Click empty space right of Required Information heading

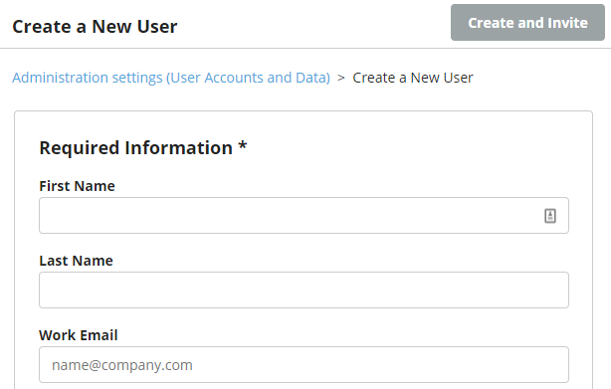coord(409,148)
